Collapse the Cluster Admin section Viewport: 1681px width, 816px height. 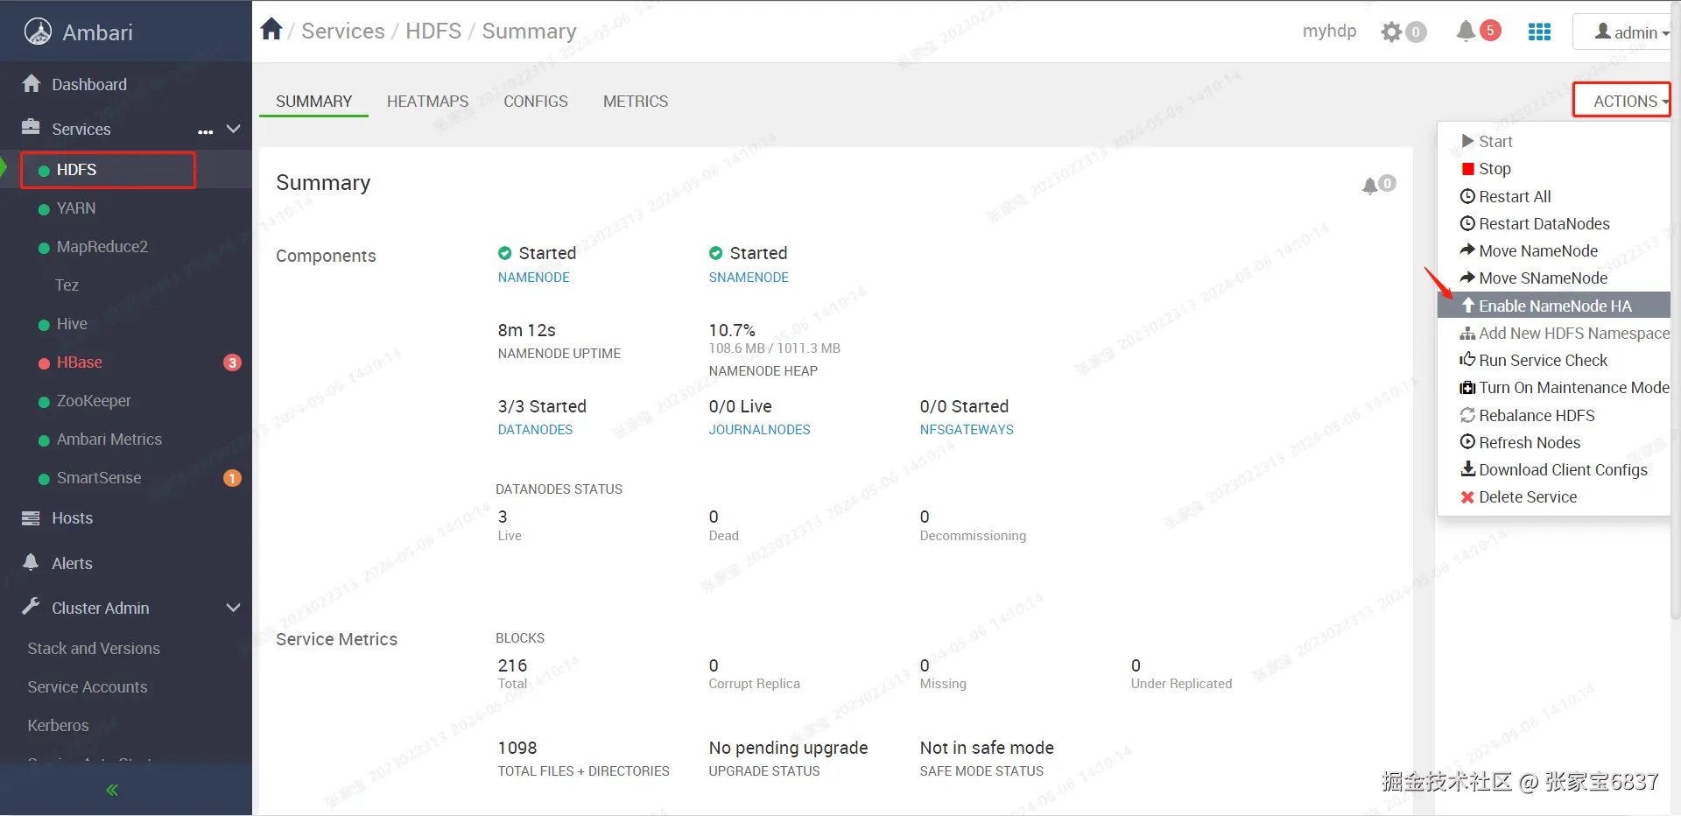click(233, 608)
